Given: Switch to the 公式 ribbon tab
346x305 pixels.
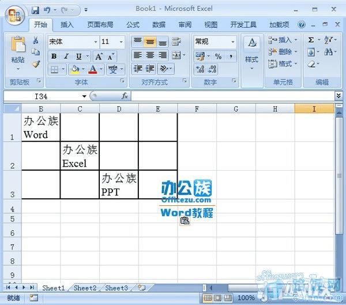Looking at the screenshot, I should 133,24.
